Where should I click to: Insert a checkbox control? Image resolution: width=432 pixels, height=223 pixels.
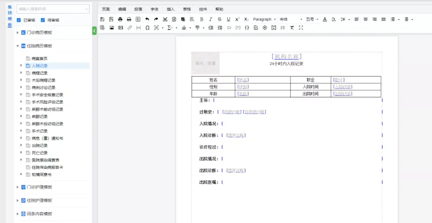256,28
